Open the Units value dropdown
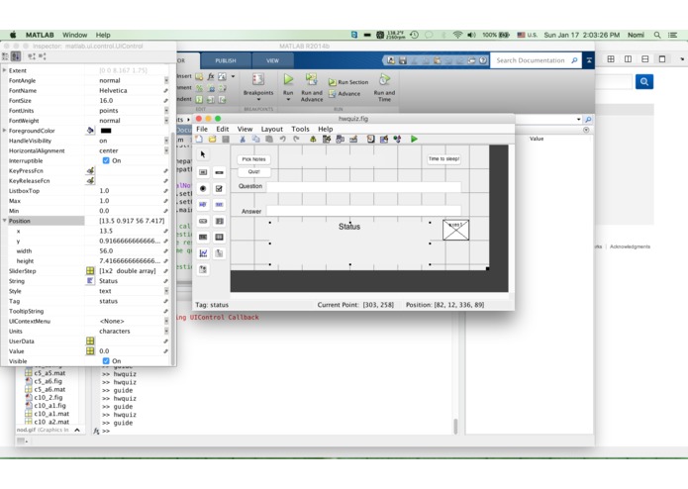The height and width of the screenshot is (489, 688). pos(166,332)
